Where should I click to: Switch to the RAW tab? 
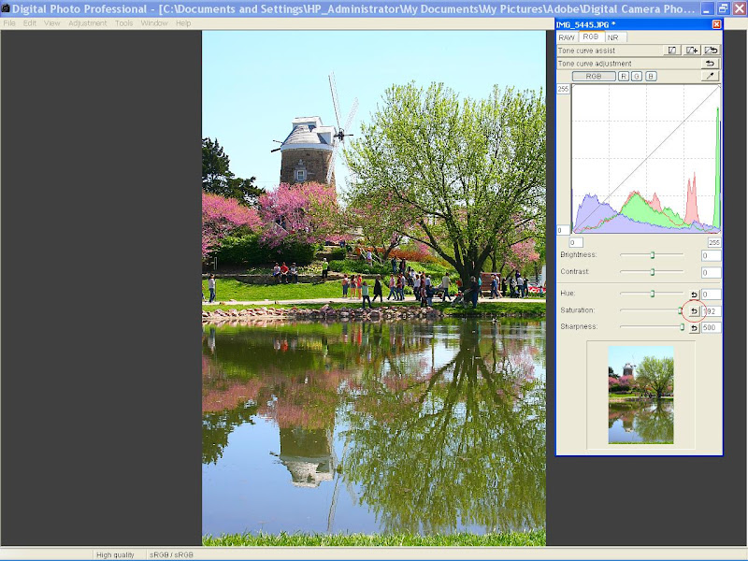coord(568,37)
